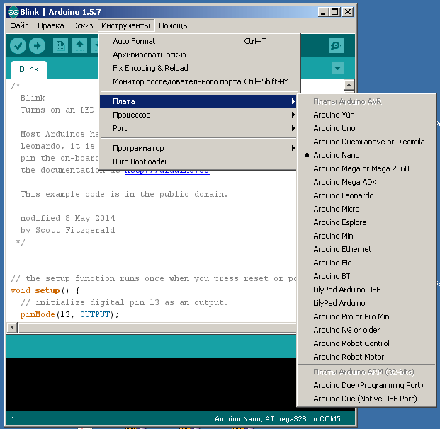Image resolution: width=440 pixels, height=429 pixels.
Task: Expand the Процессор submenu arrow
Action: (293, 115)
